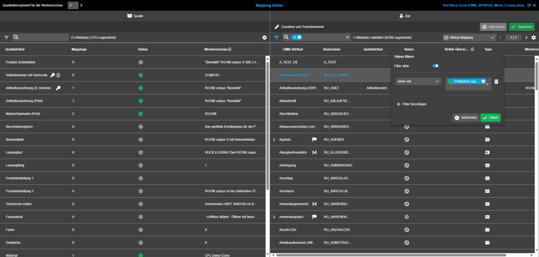The height and width of the screenshot is (257, 539).
Task: Open the mapping file in new window icon
Action: tap(529, 5)
